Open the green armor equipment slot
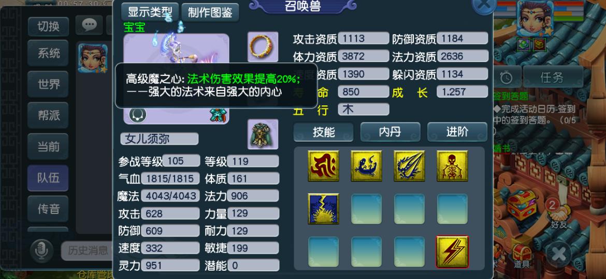 (263, 134)
